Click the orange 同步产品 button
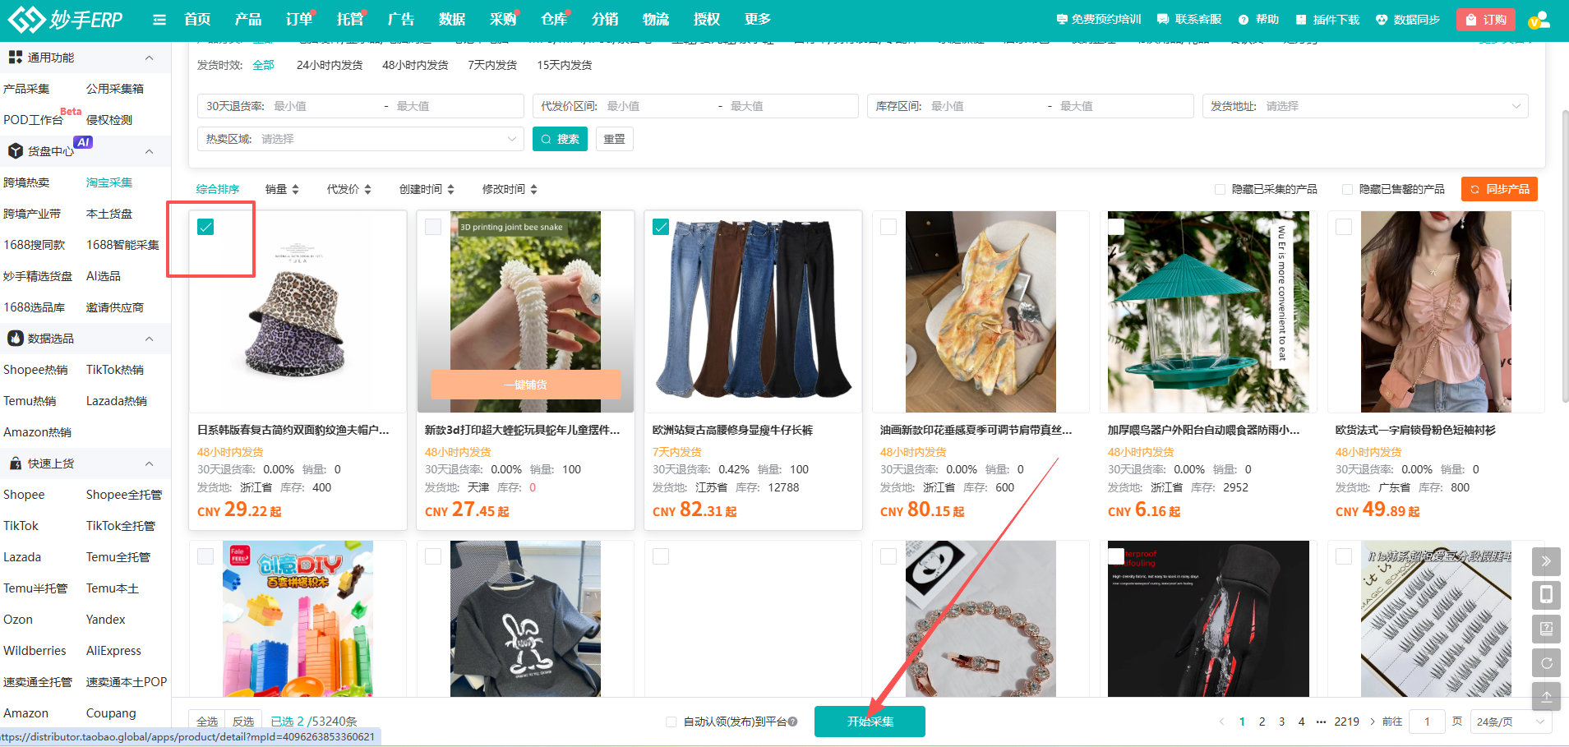The width and height of the screenshot is (1569, 747). coord(1499,189)
